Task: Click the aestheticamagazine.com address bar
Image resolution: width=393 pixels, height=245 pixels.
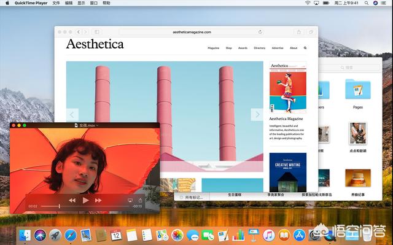Action: (192, 32)
